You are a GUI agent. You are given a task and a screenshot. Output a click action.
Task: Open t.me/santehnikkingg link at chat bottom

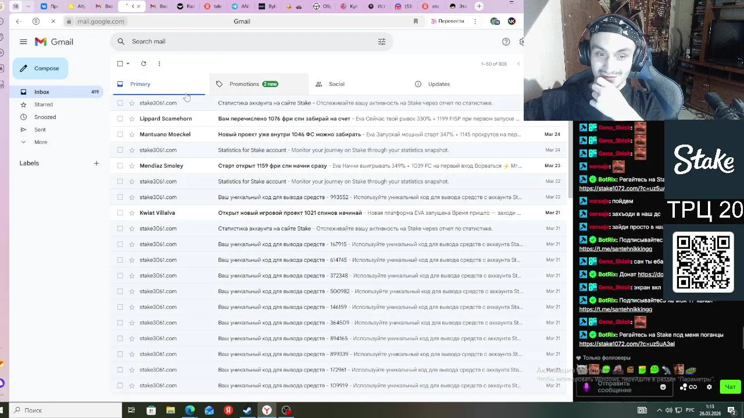(615, 309)
